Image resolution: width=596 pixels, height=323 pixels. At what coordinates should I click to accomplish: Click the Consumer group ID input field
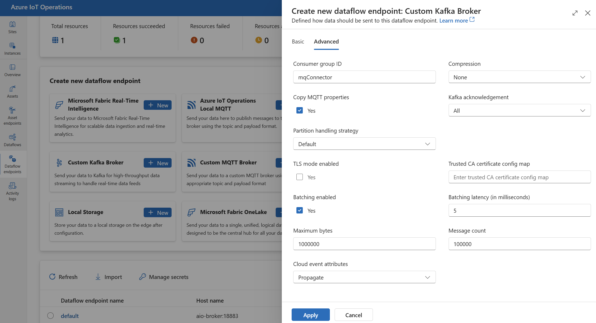point(364,77)
